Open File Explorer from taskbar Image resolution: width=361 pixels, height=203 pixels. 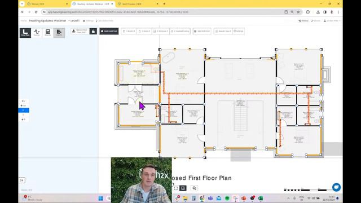[186, 198]
